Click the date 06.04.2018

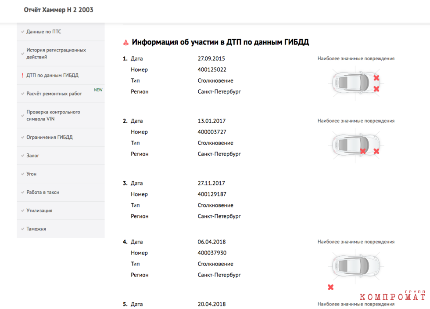pyautogui.click(x=211, y=242)
